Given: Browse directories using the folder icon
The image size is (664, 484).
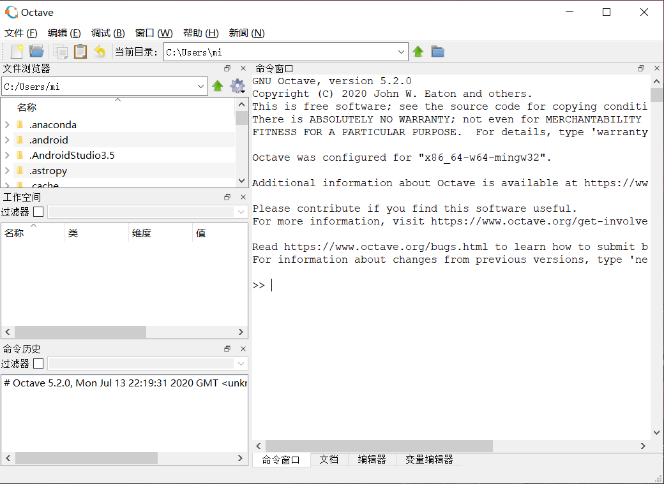Looking at the screenshot, I should click(x=439, y=51).
